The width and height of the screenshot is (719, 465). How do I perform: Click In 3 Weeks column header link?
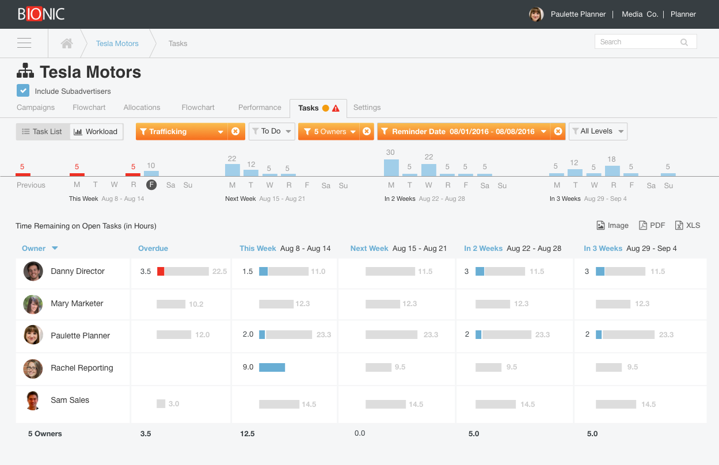pos(603,249)
